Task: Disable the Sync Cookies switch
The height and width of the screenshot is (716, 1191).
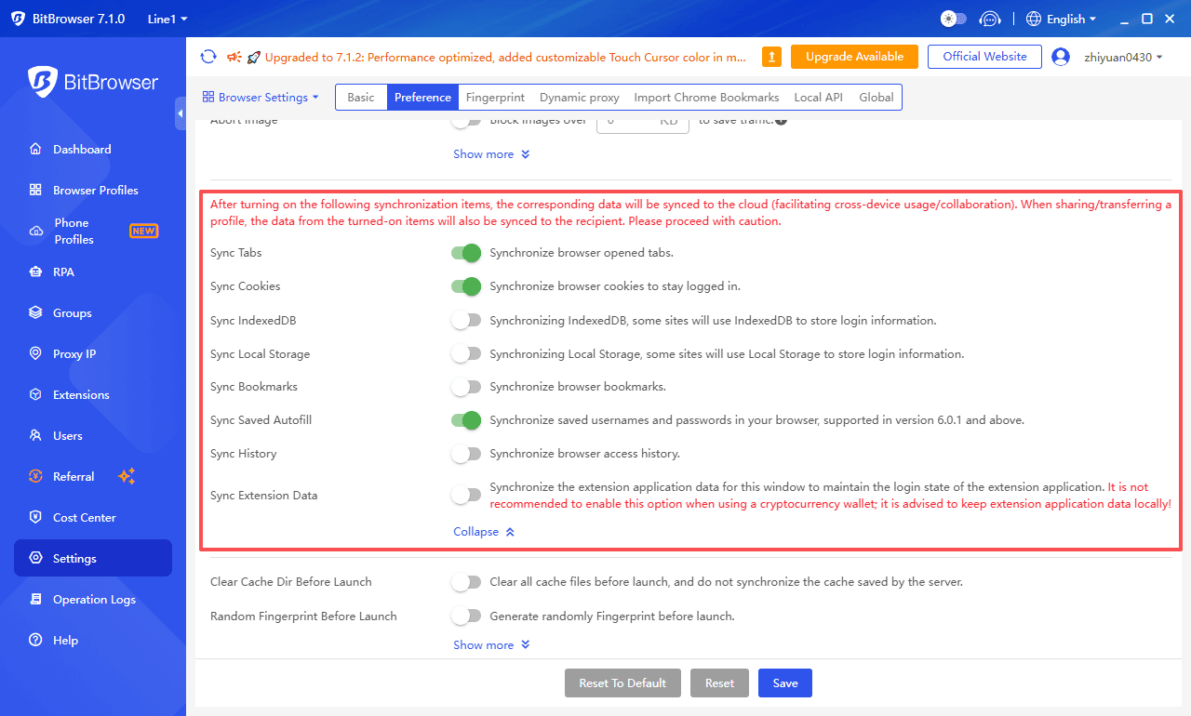Action: click(x=466, y=285)
